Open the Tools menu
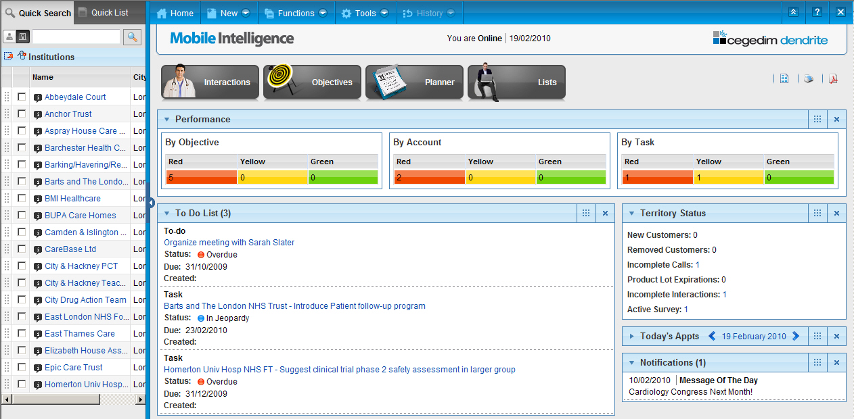This screenshot has width=854, height=419. click(x=365, y=13)
